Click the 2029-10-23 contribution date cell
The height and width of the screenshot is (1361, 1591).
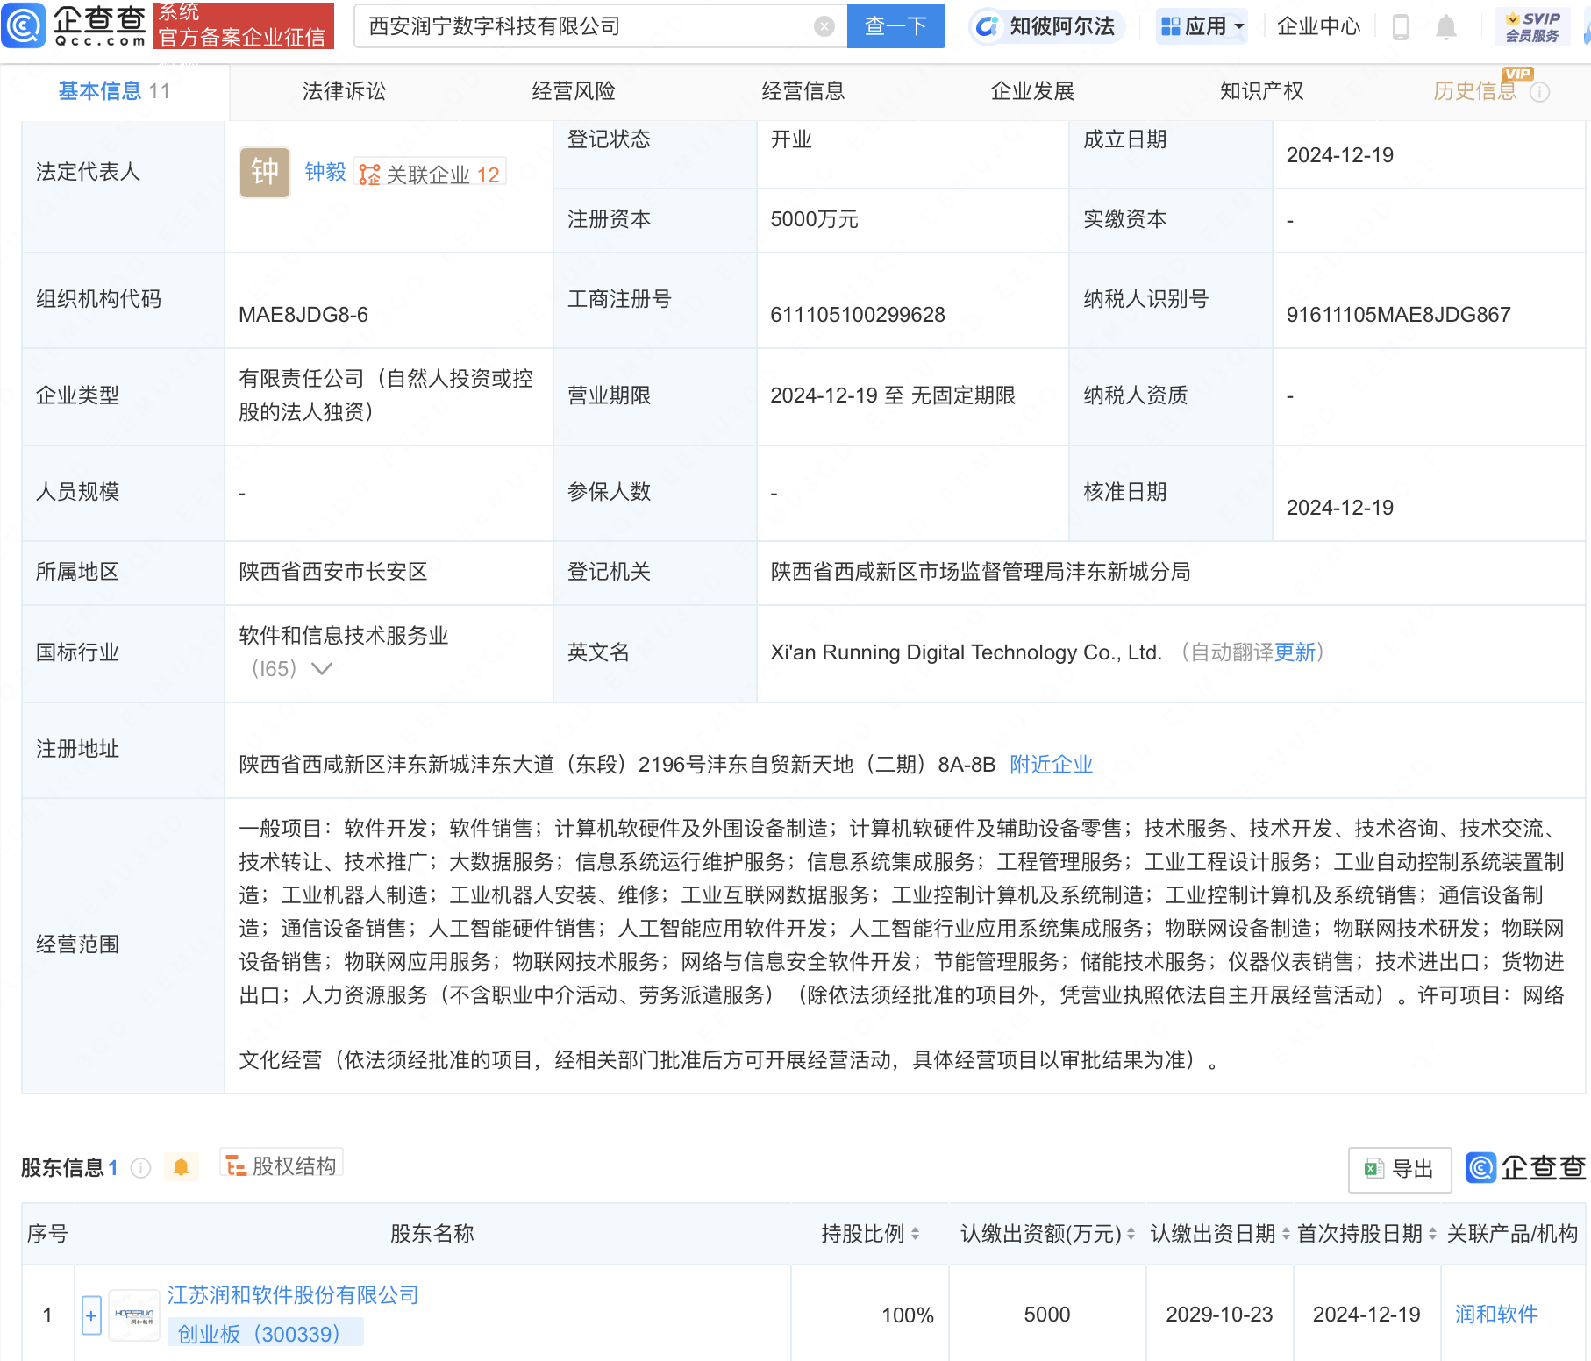point(1219,1315)
